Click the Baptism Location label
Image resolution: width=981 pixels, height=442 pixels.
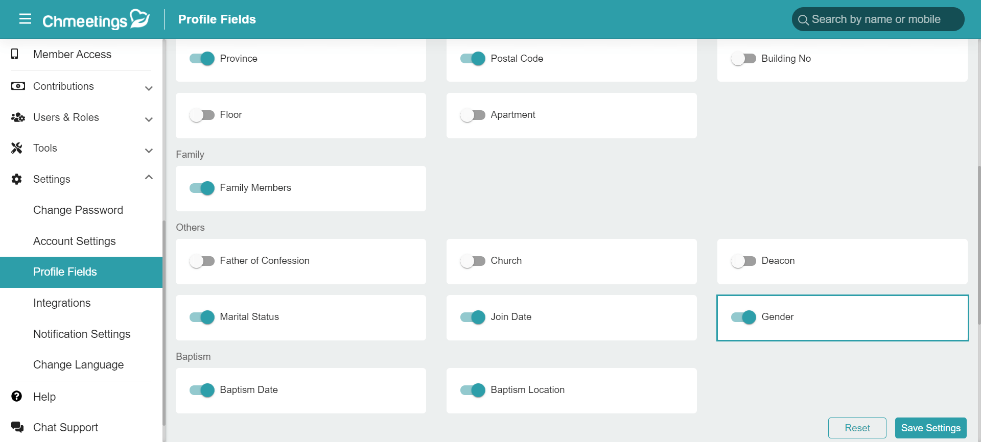click(x=528, y=389)
